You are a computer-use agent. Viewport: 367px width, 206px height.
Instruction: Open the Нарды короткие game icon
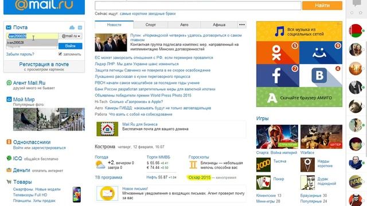[307, 165]
